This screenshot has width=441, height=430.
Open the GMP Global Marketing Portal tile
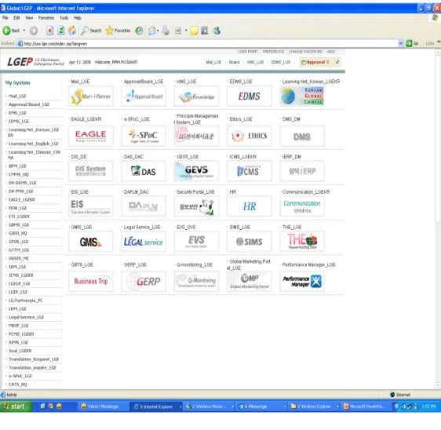coord(250,281)
